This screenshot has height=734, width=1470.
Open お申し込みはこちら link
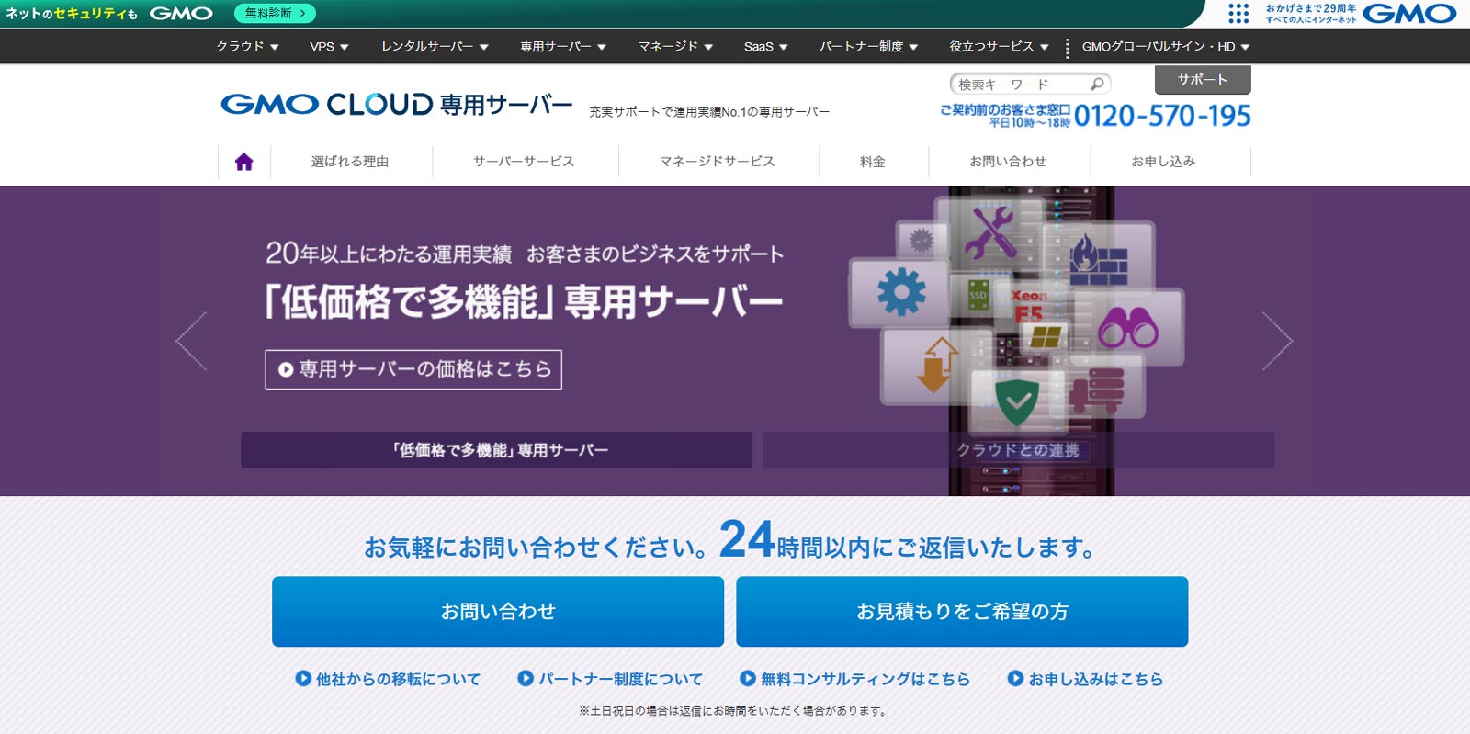[1085, 679]
